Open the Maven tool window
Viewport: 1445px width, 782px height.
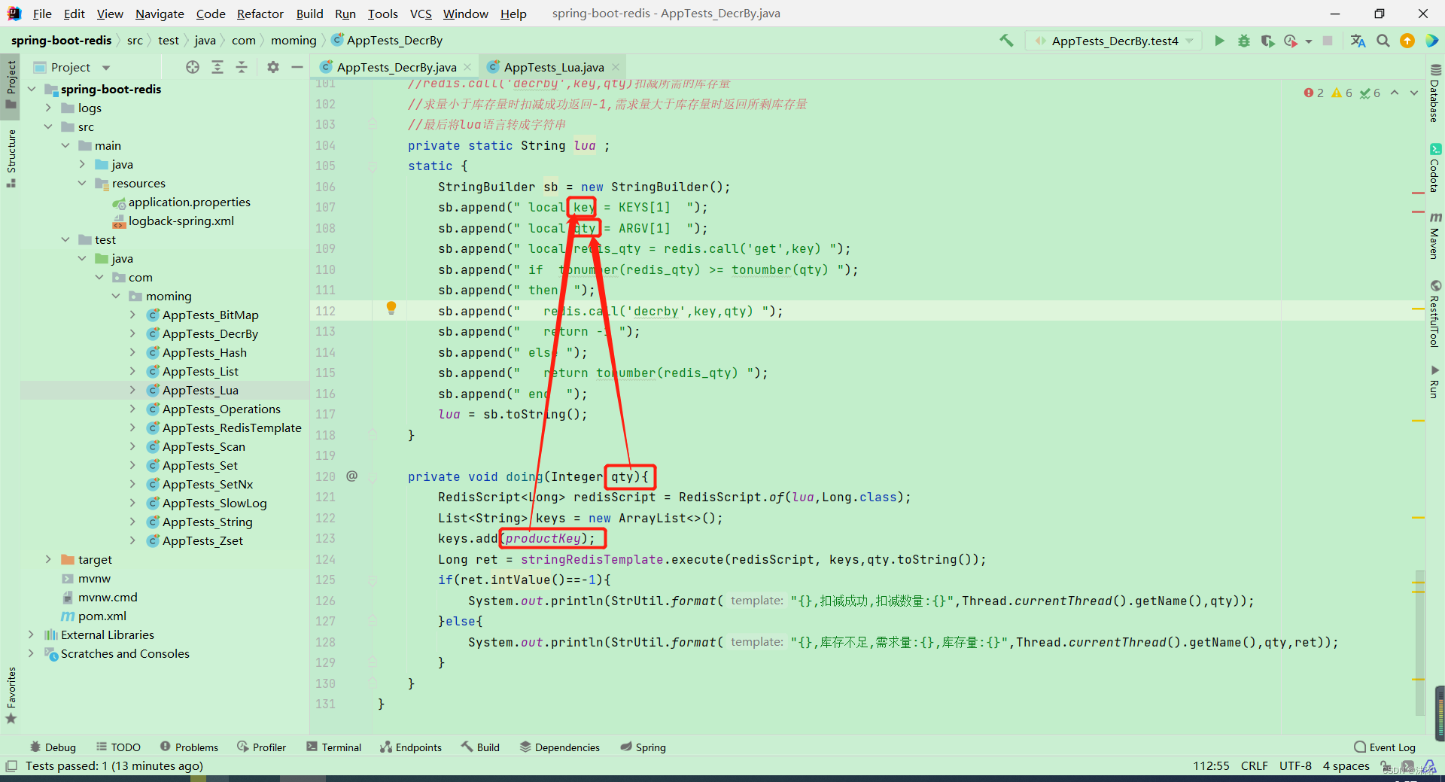pos(1434,236)
